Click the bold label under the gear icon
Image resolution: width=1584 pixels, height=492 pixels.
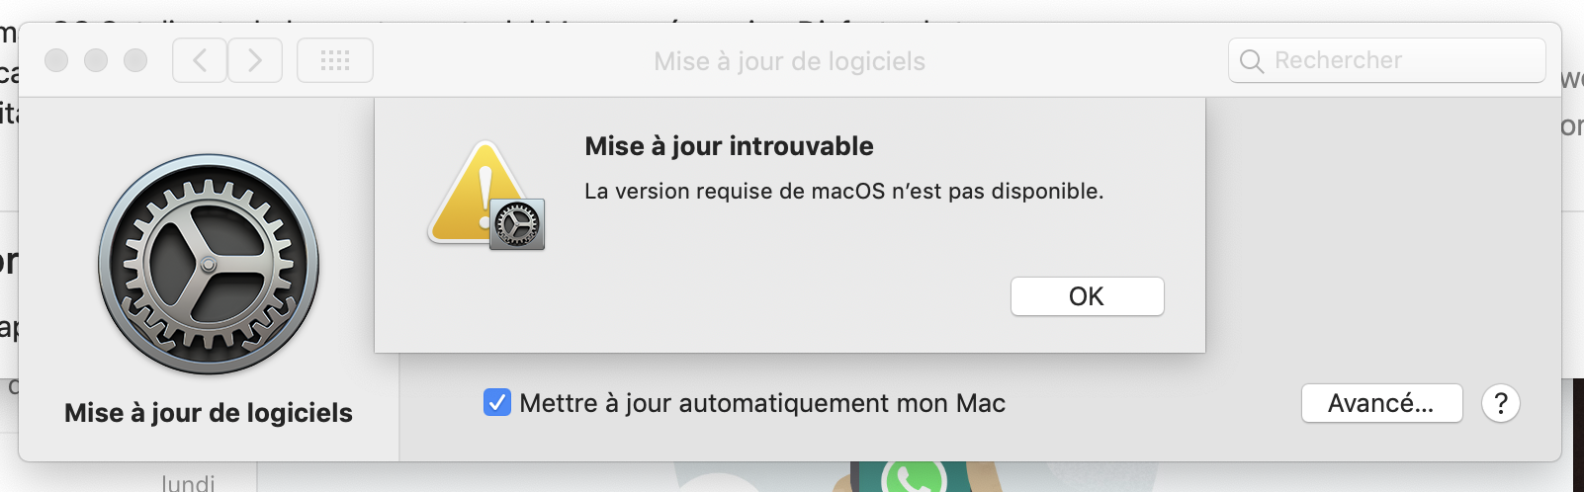[x=209, y=413]
